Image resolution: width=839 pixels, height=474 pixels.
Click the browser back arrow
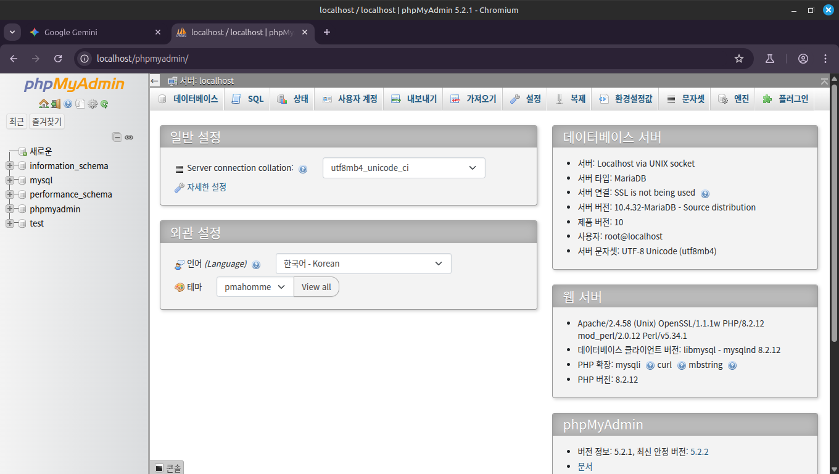(14, 59)
